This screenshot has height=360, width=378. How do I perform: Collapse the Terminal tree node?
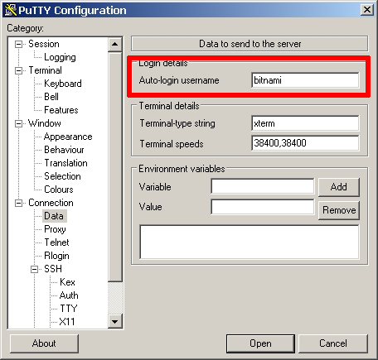(x=18, y=70)
